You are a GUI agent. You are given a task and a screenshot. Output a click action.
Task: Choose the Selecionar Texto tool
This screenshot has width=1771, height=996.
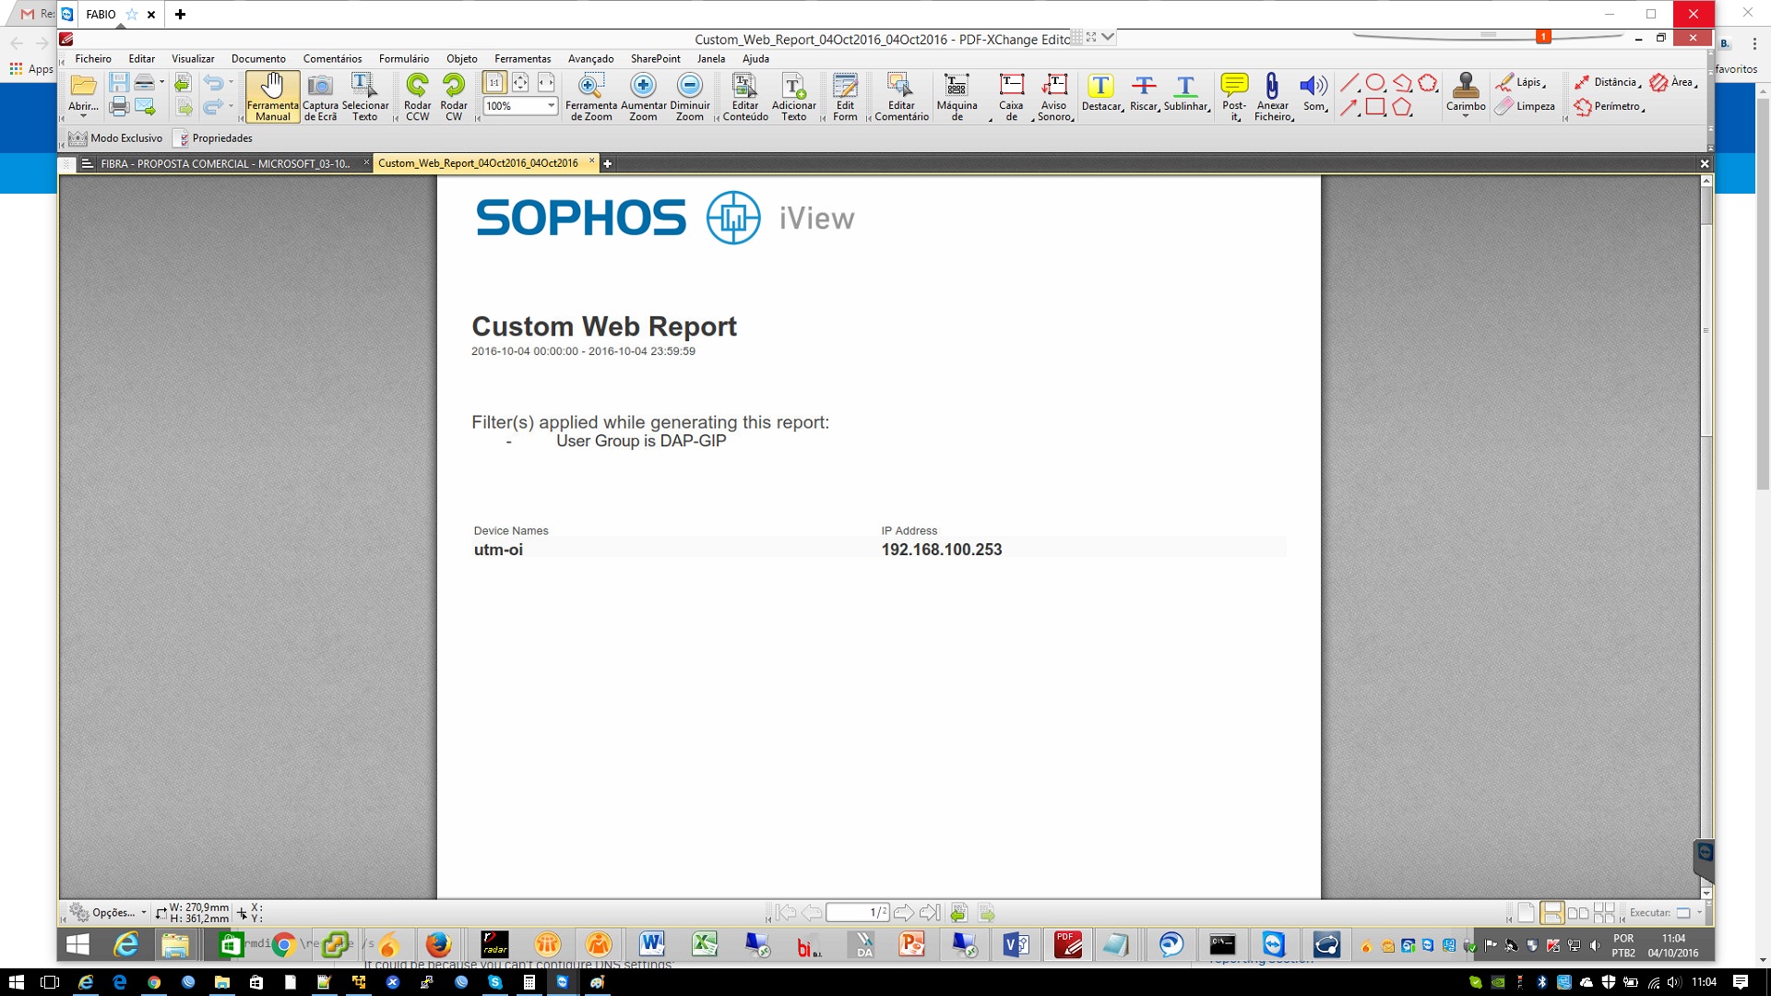(365, 97)
